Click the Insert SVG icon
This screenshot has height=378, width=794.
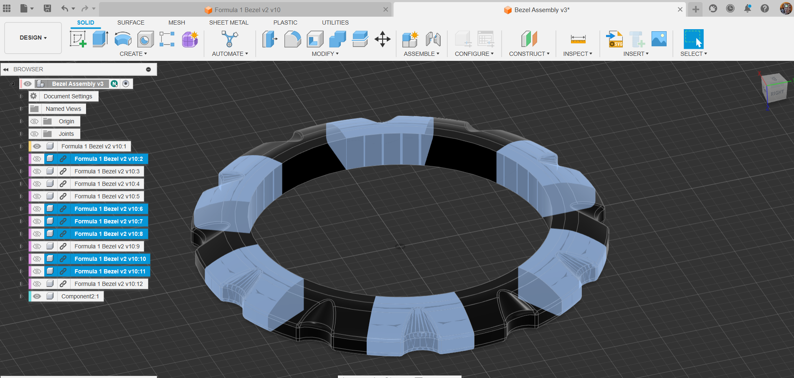coord(614,39)
